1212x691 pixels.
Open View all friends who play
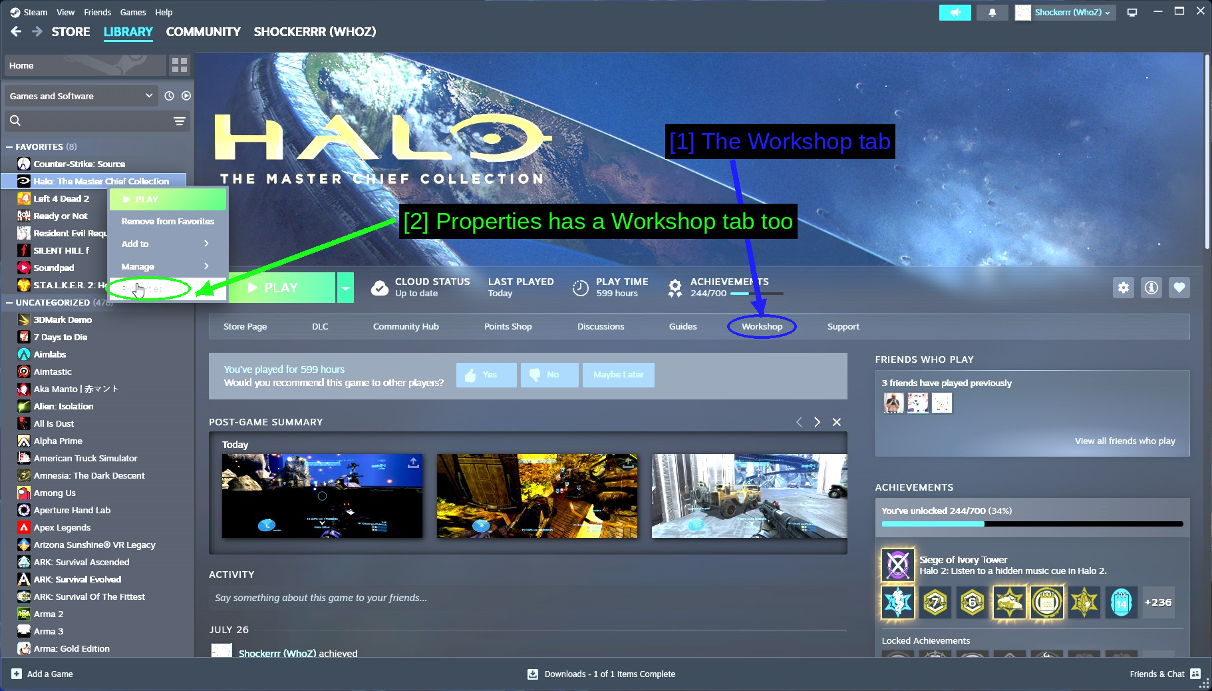[1125, 441]
